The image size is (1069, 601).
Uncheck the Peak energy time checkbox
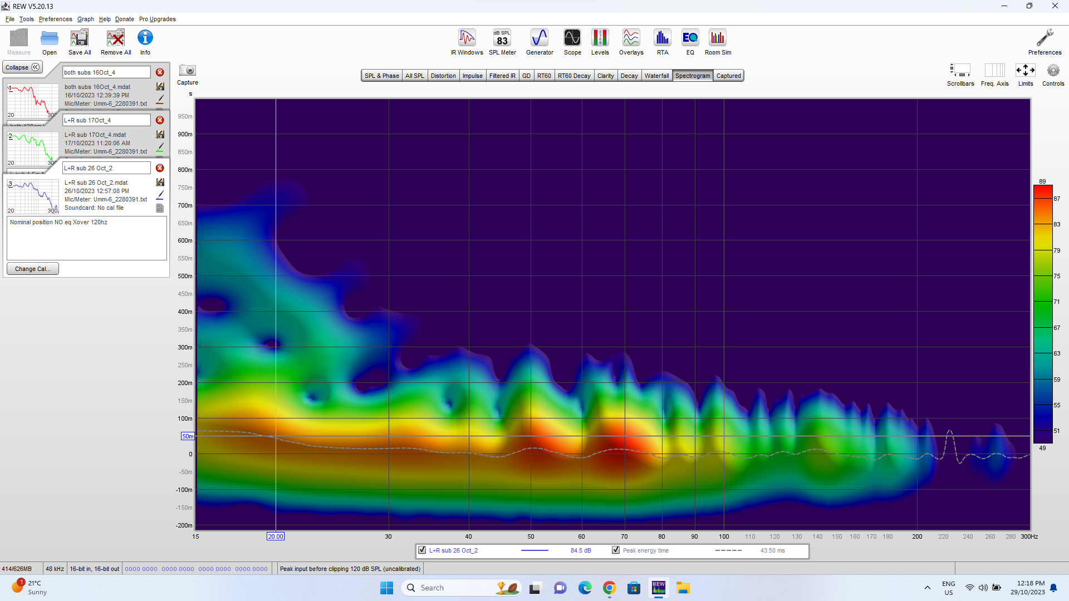[616, 550]
